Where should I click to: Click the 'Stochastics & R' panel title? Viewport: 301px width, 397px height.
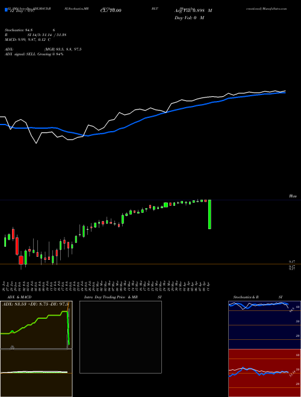(x=246, y=297)
